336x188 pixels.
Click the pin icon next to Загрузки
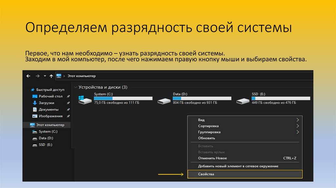[x=68, y=103]
